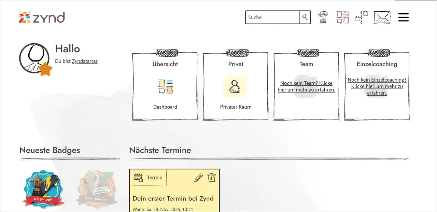
Task: Click the Hallo greeting text
Action: tap(67, 49)
